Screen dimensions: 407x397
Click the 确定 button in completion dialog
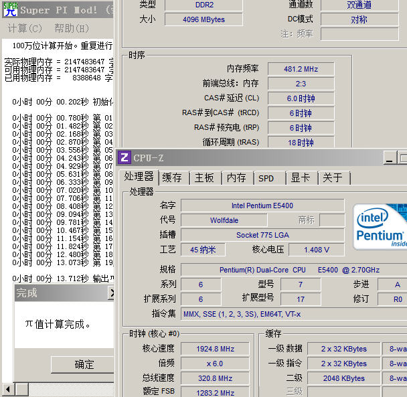[x=82, y=365]
